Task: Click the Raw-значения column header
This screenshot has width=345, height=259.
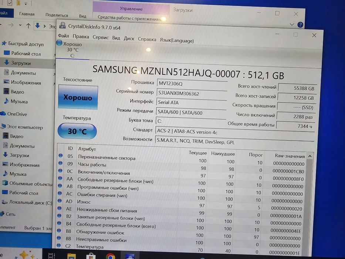Action: (x=290, y=156)
